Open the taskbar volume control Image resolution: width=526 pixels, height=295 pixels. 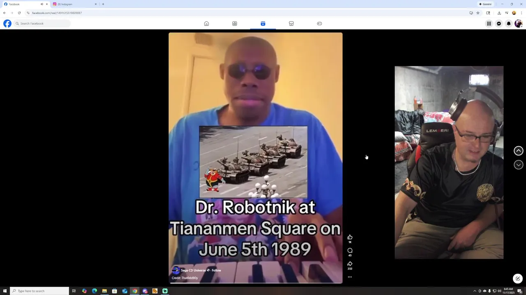coord(499,291)
